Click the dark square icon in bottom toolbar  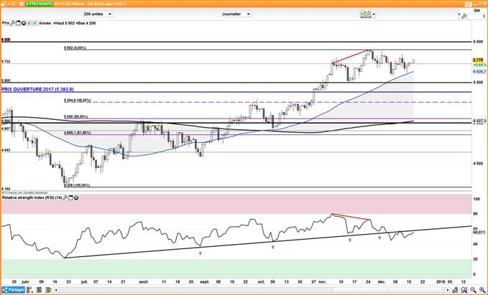pyautogui.click(x=40, y=290)
